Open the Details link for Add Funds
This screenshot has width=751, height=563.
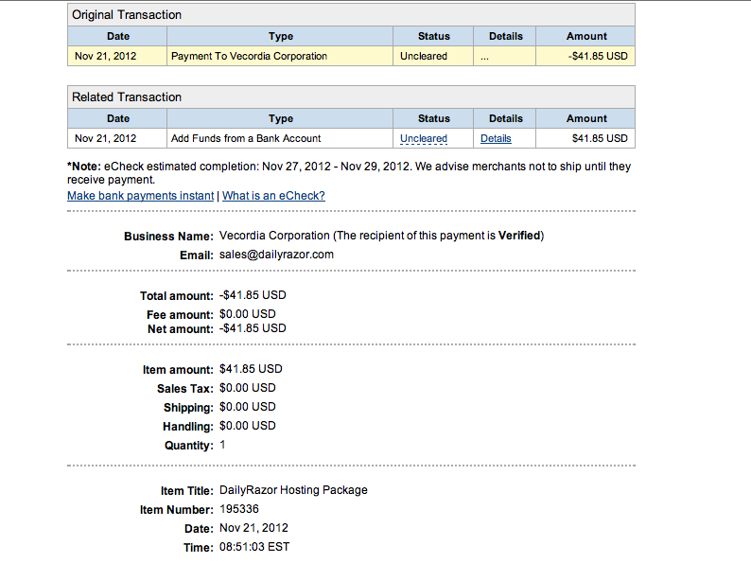tap(496, 138)
